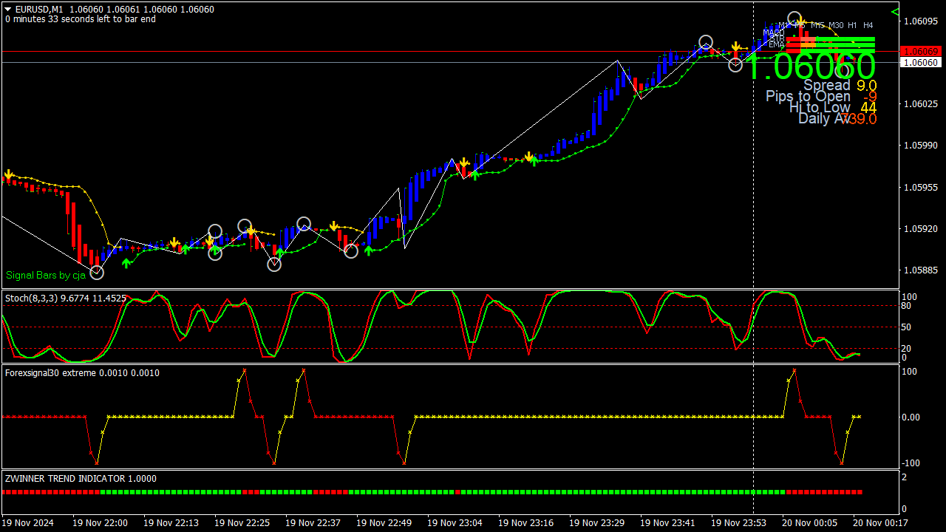
Task: Click the Hi to Low 44 readout
Action: [x=833, y=107]
